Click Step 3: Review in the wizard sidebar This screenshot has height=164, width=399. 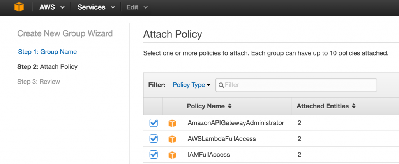pyautogui.click(x=39, y=82)
